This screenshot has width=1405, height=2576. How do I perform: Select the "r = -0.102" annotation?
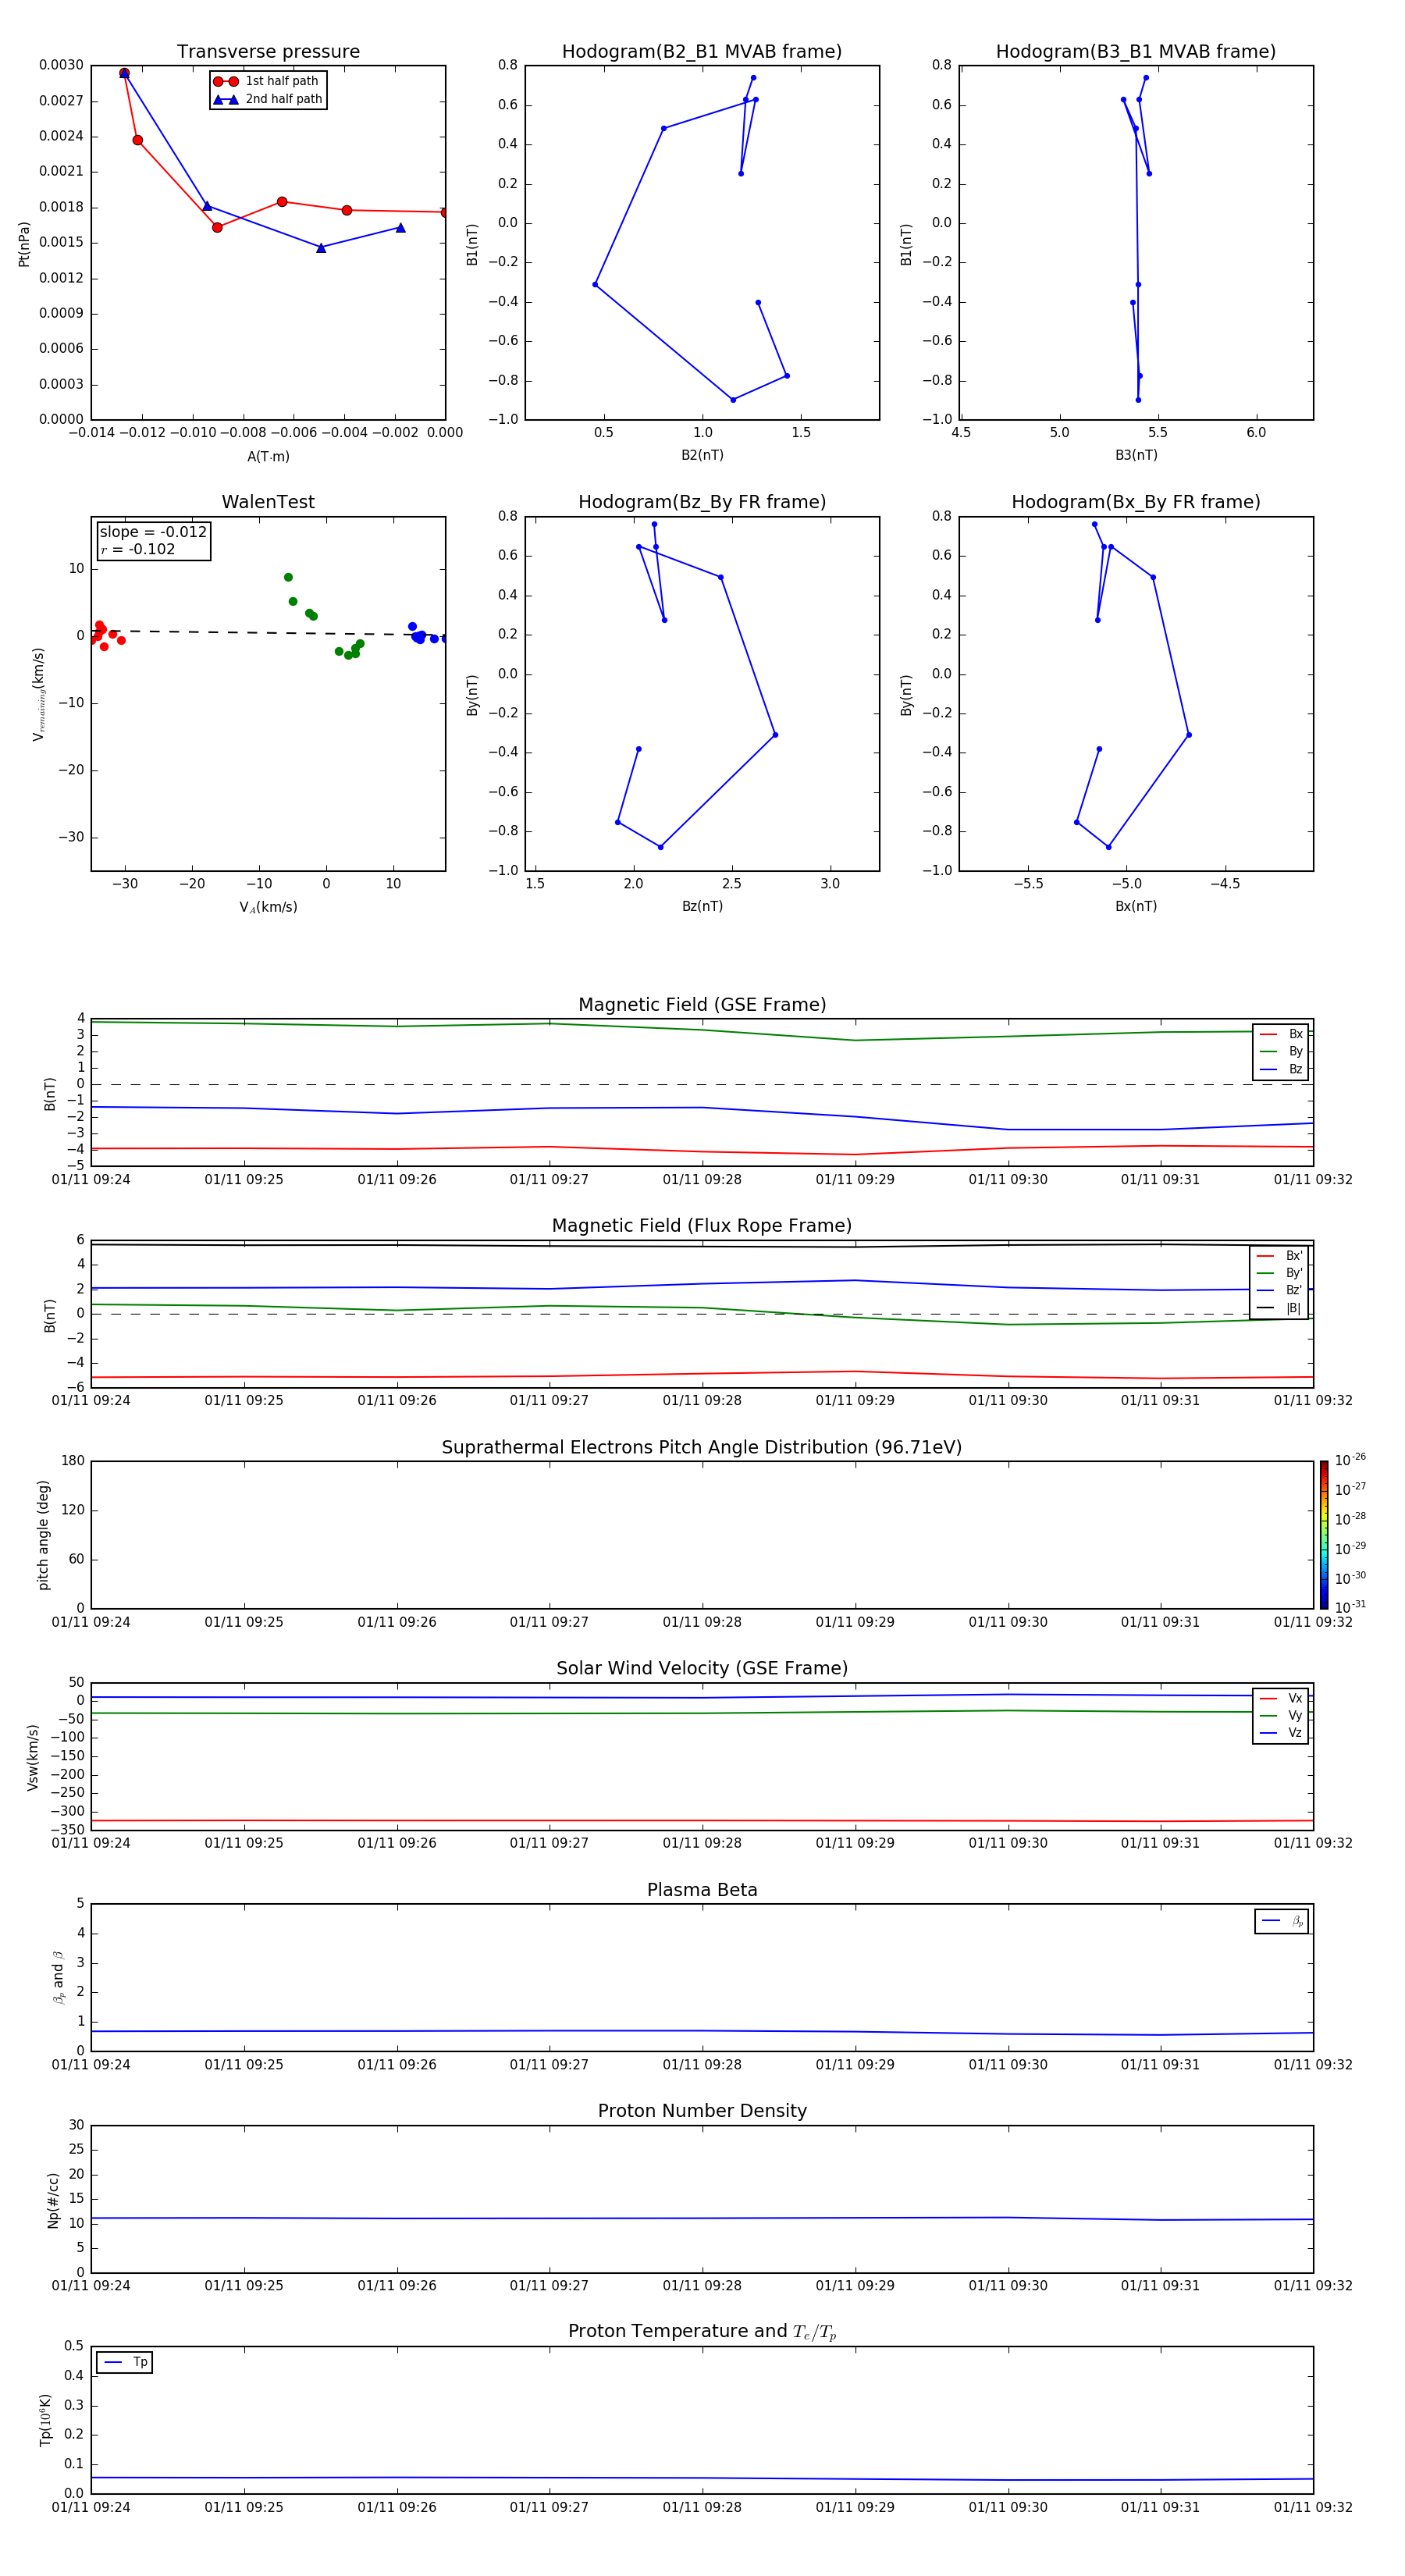click(137, 549)
